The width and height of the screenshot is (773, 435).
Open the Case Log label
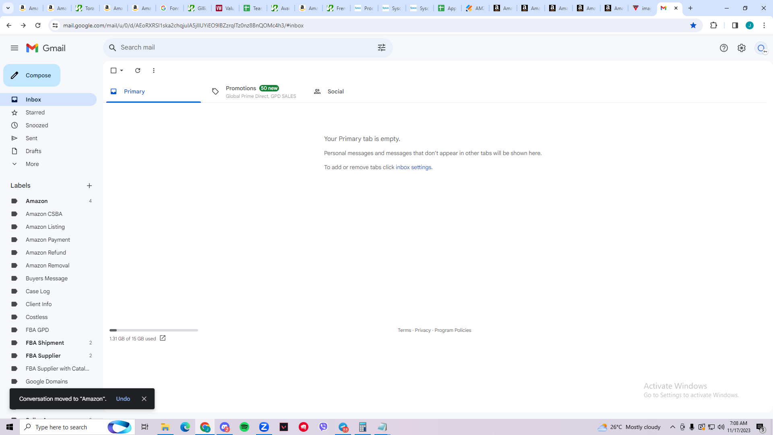click(48, 291)
